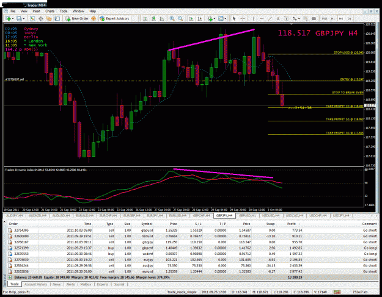Select the Crosshair tool
Screen dimensions: 382x297
click(243, 18)
